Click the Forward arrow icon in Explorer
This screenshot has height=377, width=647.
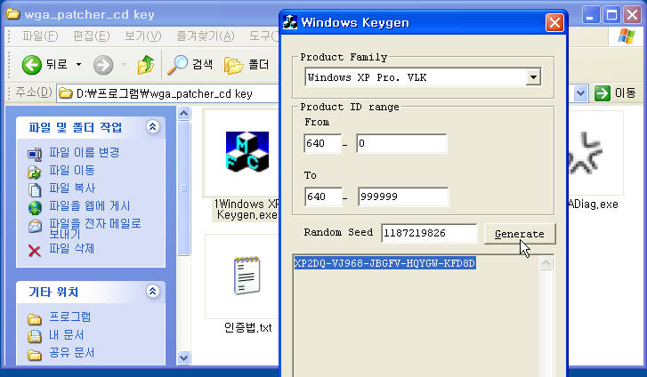(x=103, y=65)
